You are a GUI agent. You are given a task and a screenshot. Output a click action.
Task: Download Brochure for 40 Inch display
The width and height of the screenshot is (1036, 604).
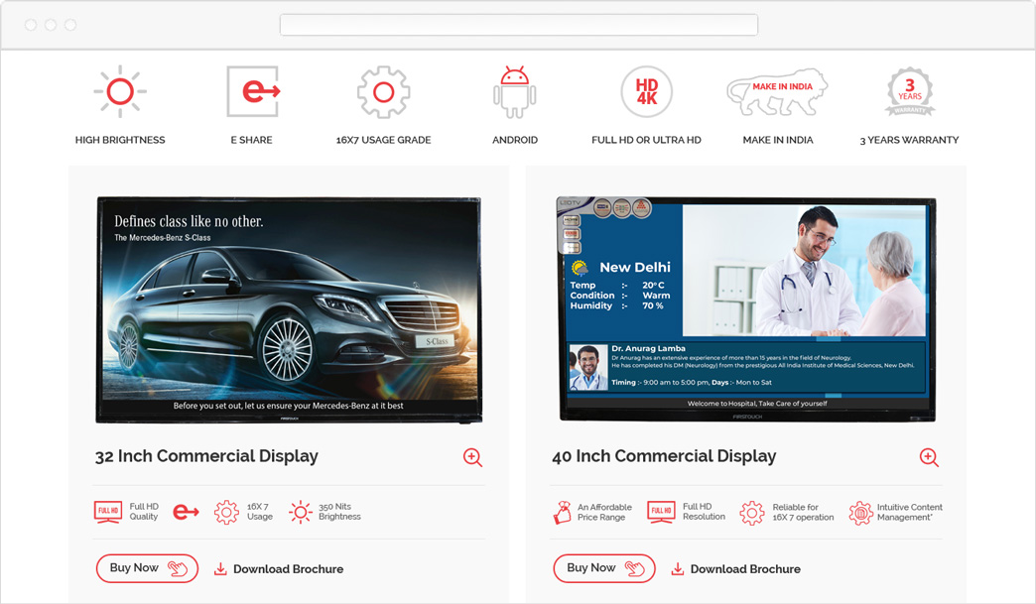click(745, 569)
